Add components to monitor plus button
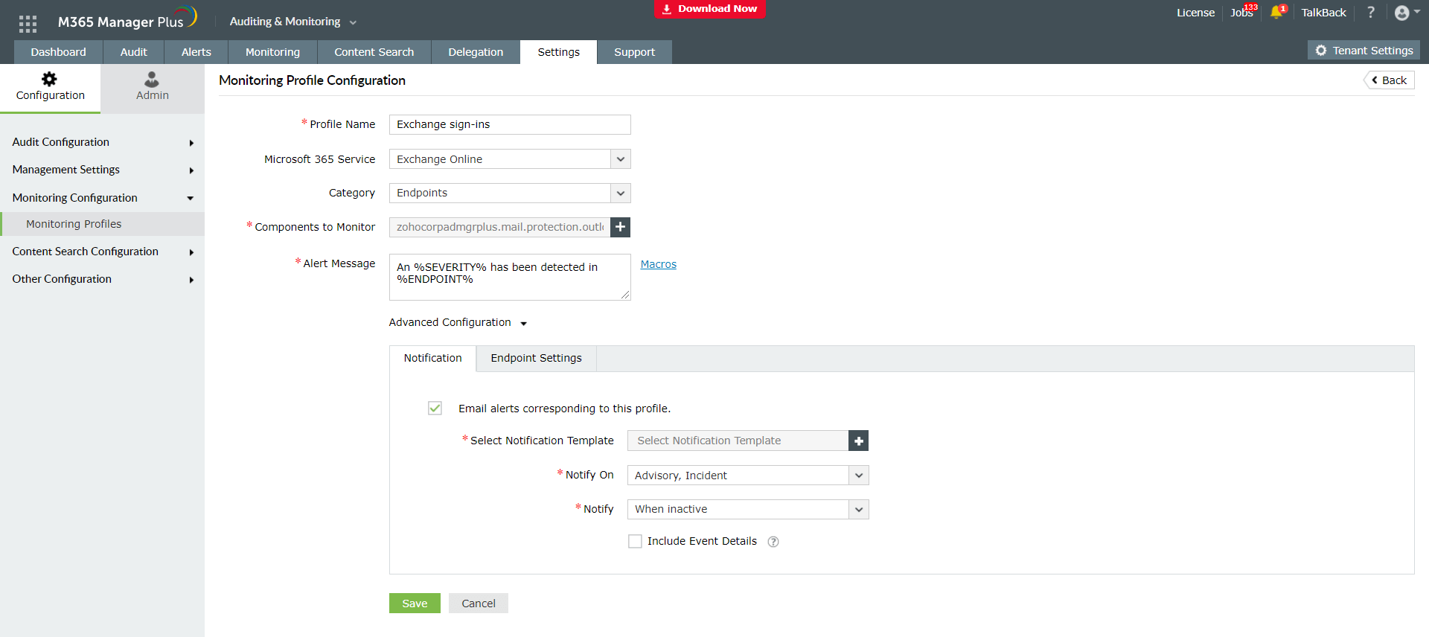 [620, 227]
